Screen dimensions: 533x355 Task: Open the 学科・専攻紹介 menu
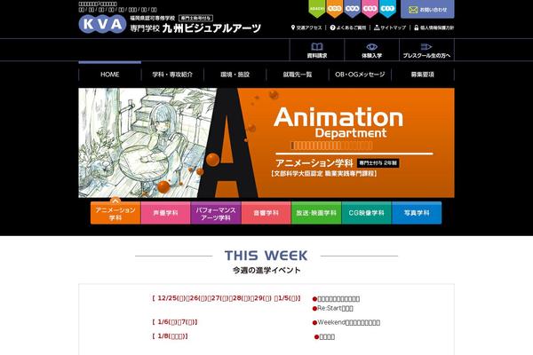(x=172, y=75)
